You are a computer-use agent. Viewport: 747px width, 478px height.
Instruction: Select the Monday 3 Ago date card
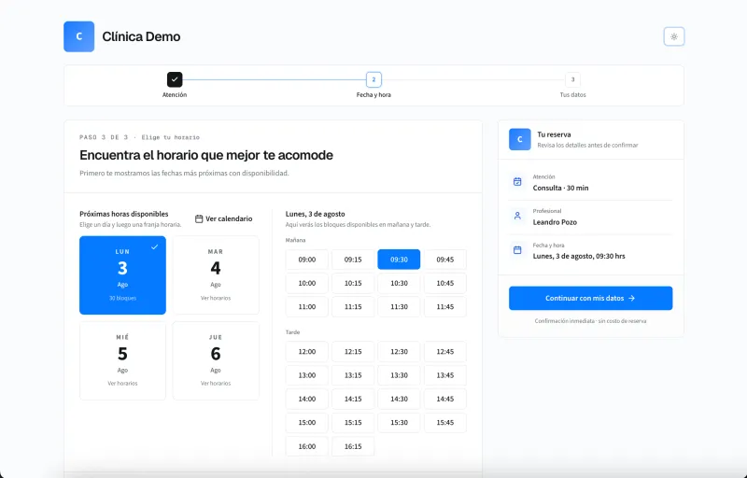[x=123, y=275]
